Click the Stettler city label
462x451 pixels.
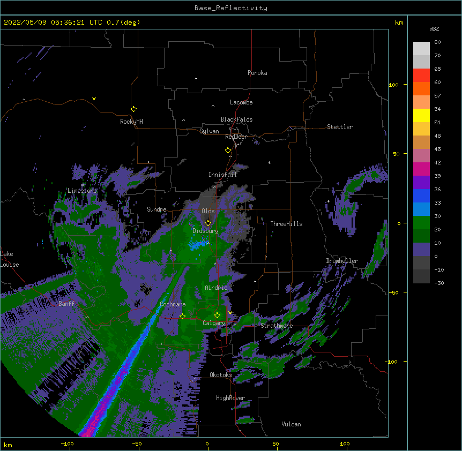[340, 127]
